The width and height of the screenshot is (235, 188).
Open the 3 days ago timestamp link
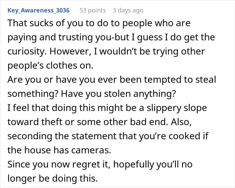[x=128, y=10]
